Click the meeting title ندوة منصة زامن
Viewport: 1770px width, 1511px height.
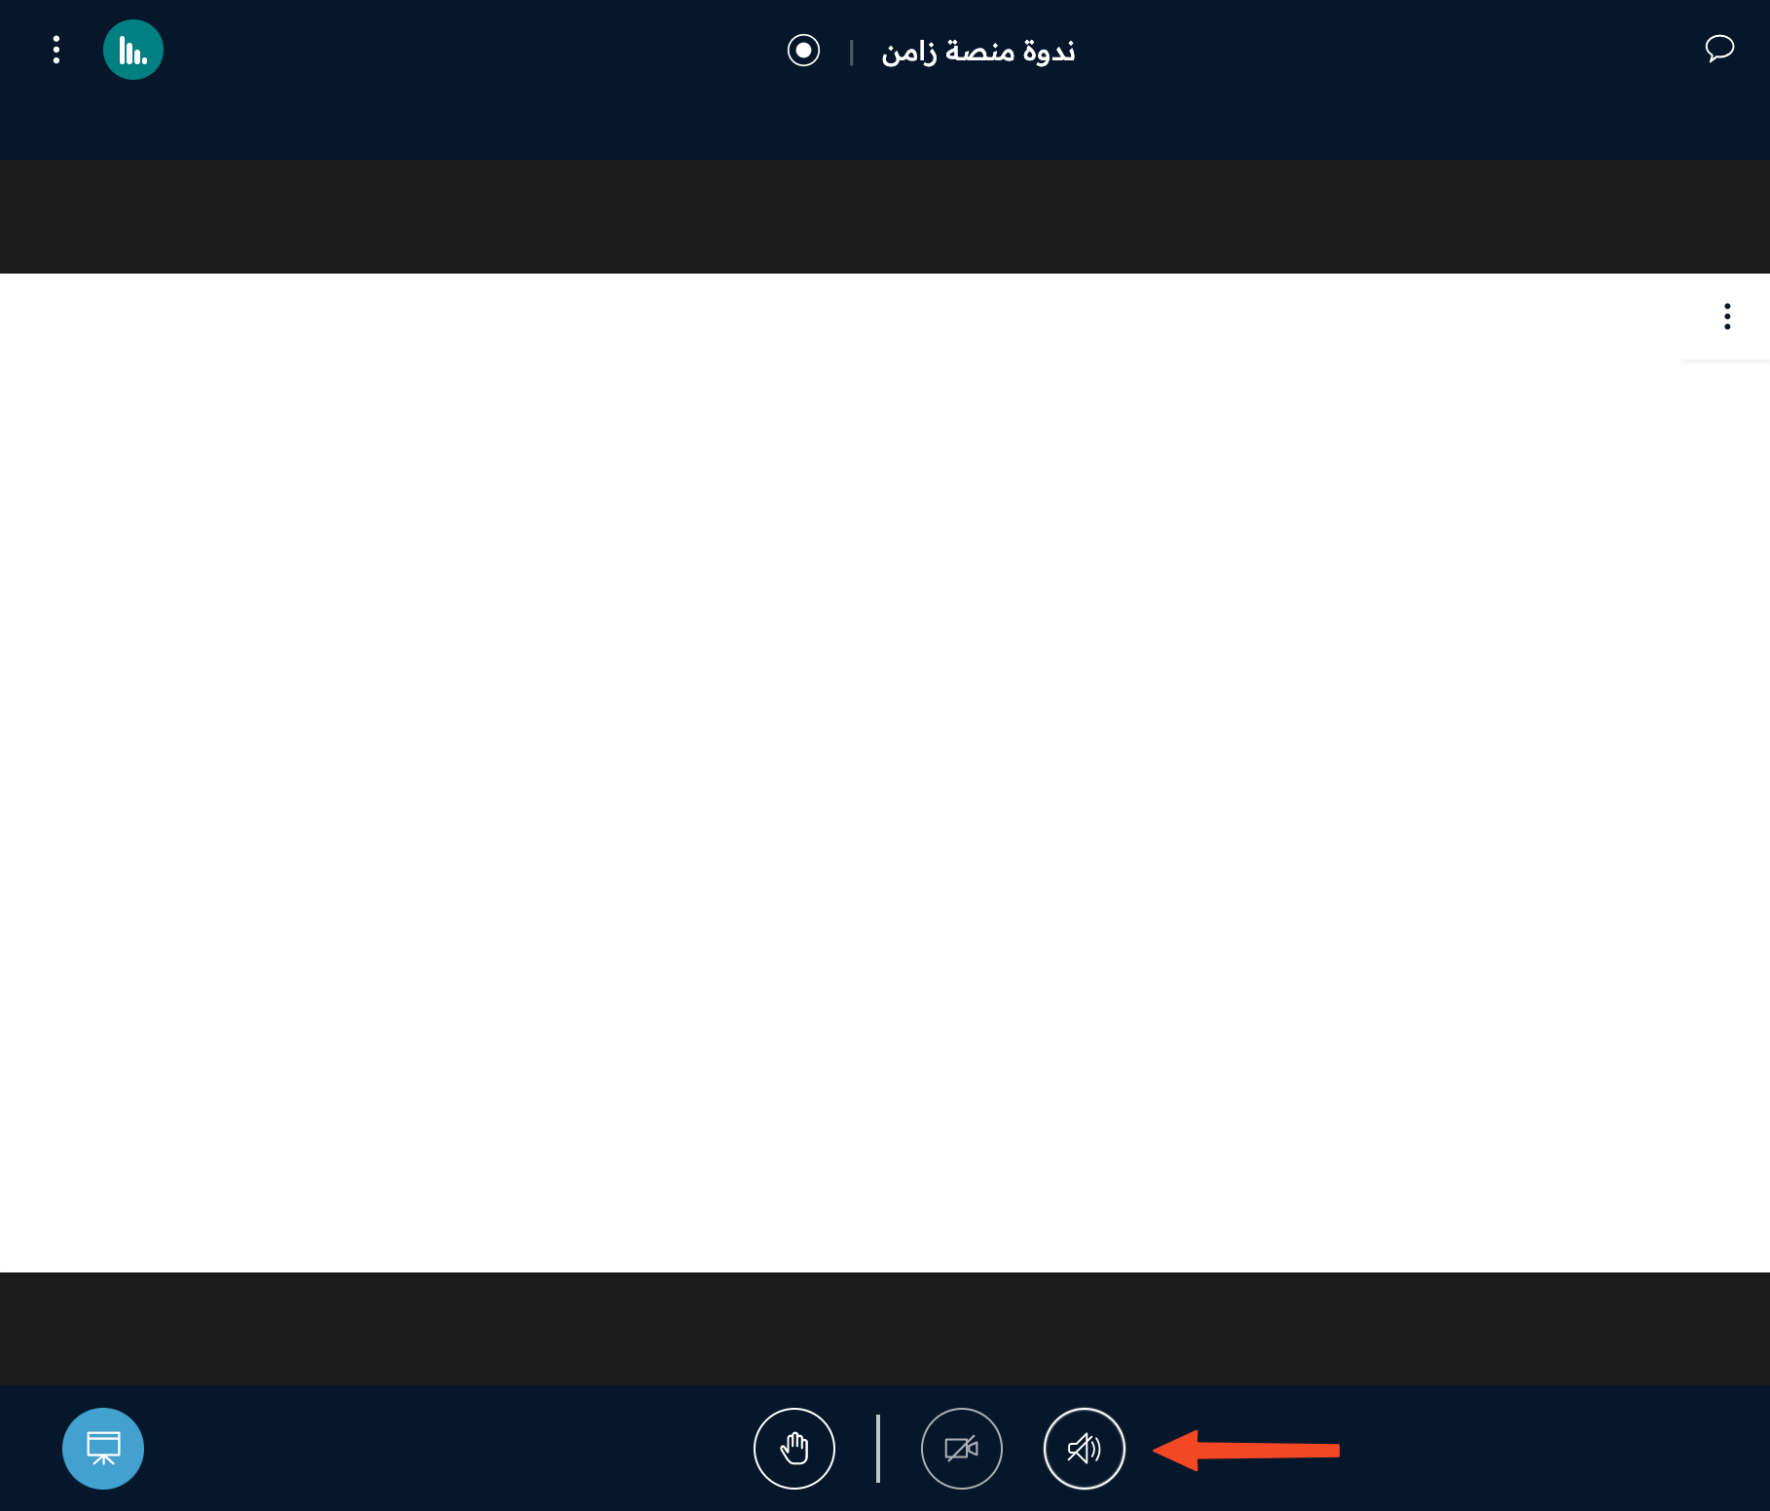pos(978,51)
